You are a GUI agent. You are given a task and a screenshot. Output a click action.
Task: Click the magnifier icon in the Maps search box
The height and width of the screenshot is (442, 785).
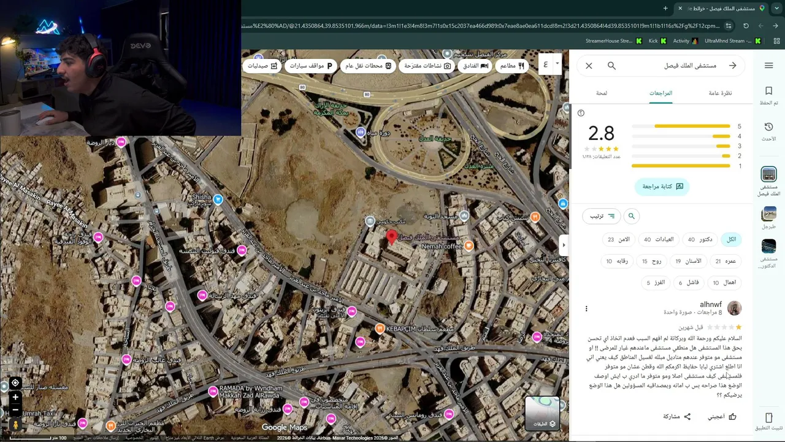tap(611, 66)
